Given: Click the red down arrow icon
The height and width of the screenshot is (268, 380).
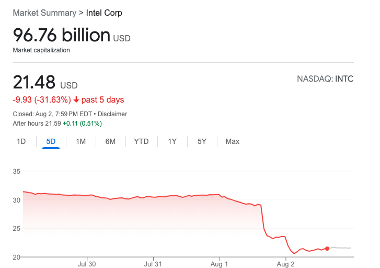Looking at the screenshot, I should pos(76,99).
